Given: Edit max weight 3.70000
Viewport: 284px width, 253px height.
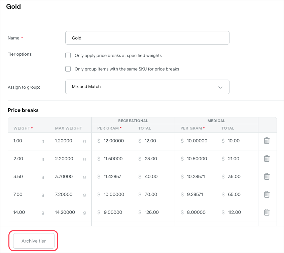Looking at the screenshot, I should coord(64,176).
